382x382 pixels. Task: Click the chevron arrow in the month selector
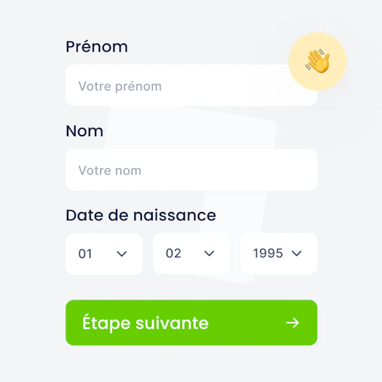(x=209, y=253)
